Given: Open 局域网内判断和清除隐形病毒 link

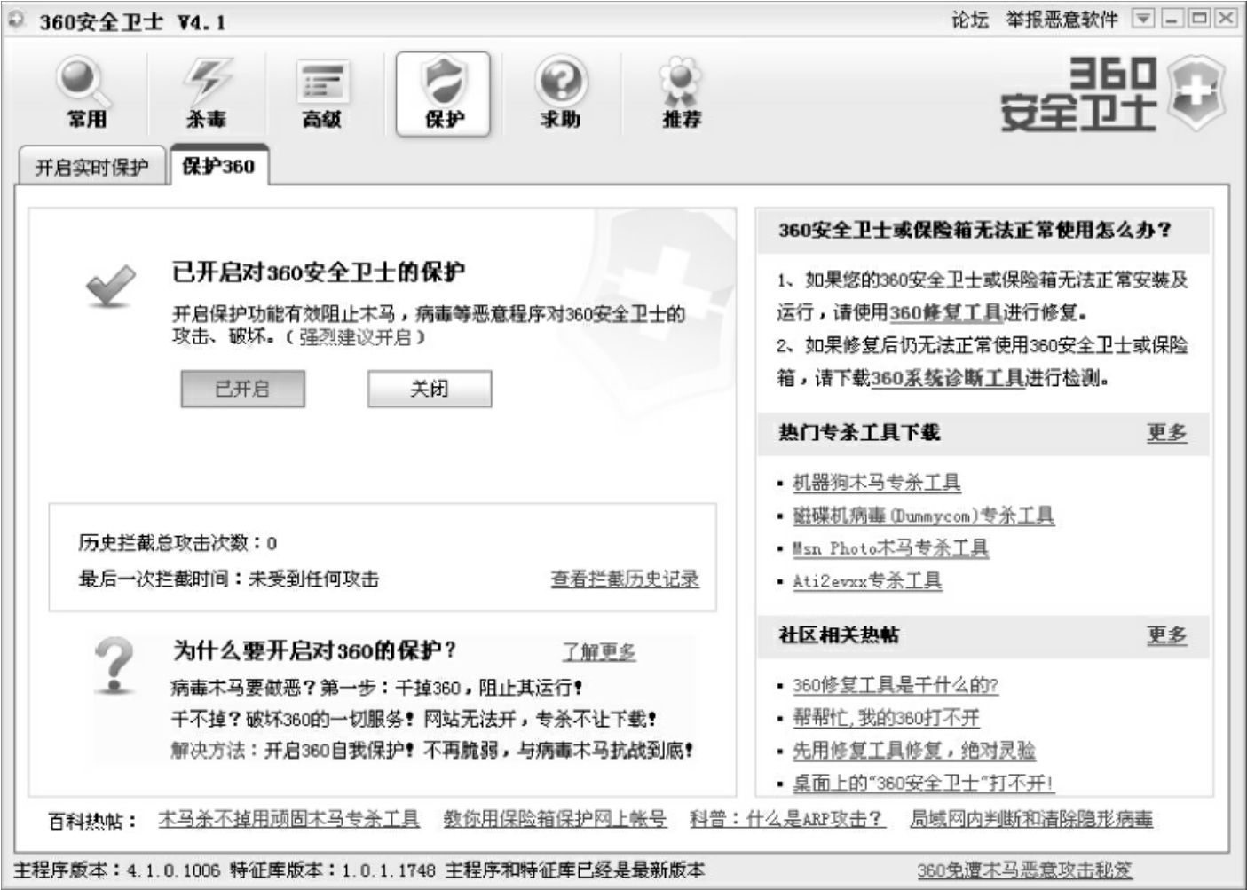Looking at the screenshot, I should click(1031, 819).
